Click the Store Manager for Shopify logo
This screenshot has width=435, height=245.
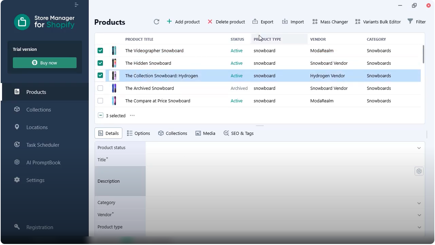(44, 22)
